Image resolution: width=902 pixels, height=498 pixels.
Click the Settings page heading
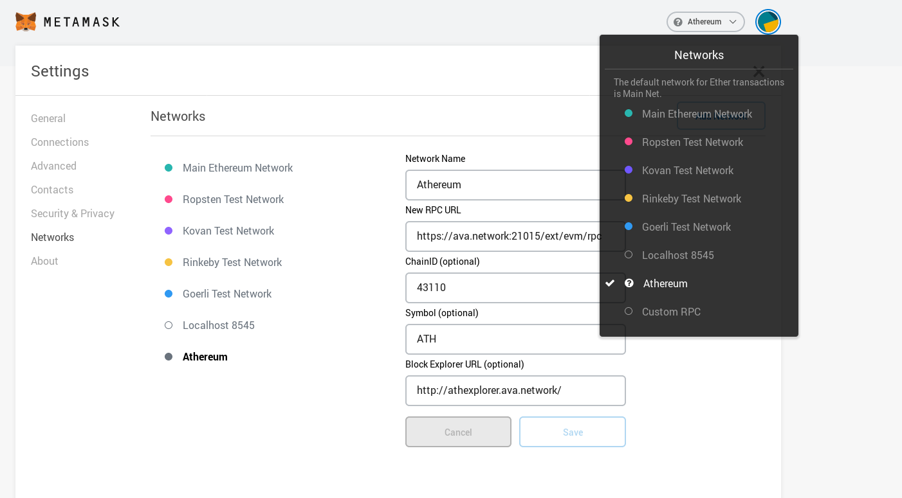pos(60,71)
